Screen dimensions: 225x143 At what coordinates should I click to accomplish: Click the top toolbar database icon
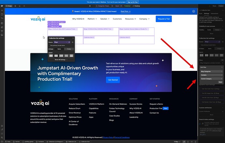pyautogui.click(x=15, y=6)
